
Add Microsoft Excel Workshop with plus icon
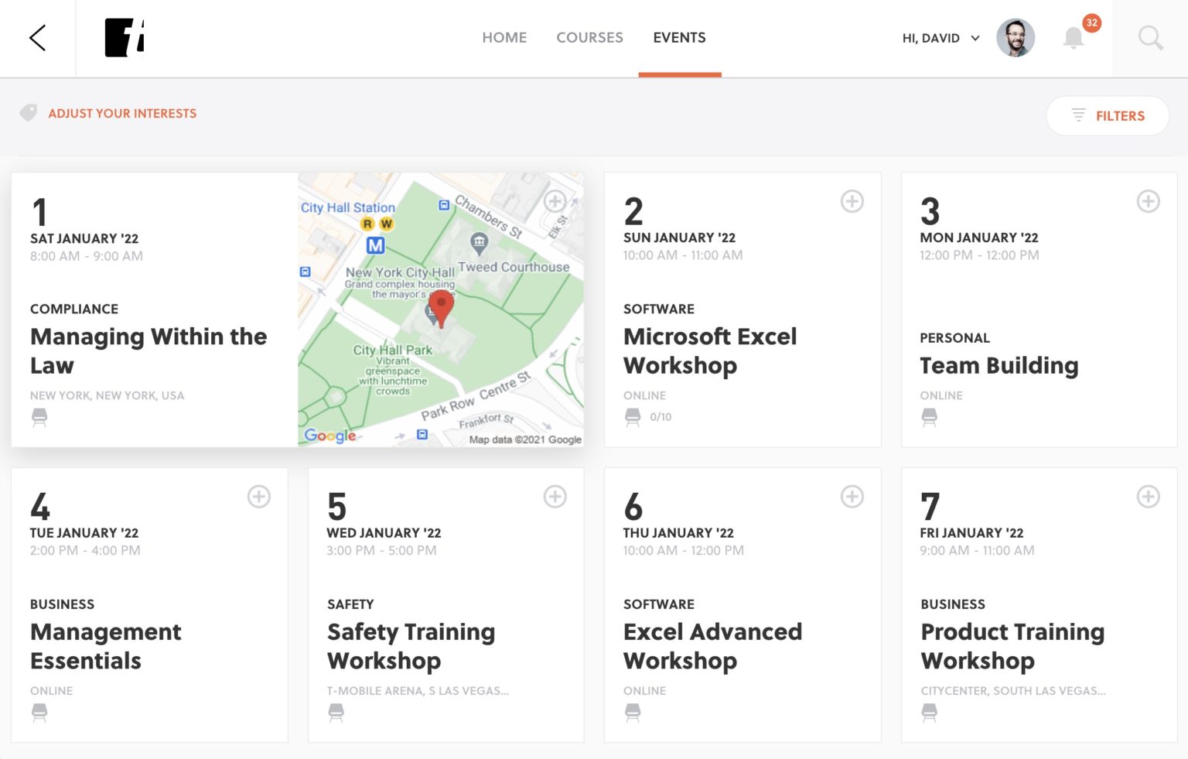(x=852, y=201)
